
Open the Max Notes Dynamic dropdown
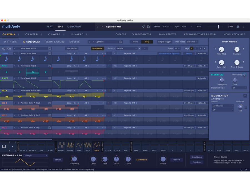click(x=192, y=42)
